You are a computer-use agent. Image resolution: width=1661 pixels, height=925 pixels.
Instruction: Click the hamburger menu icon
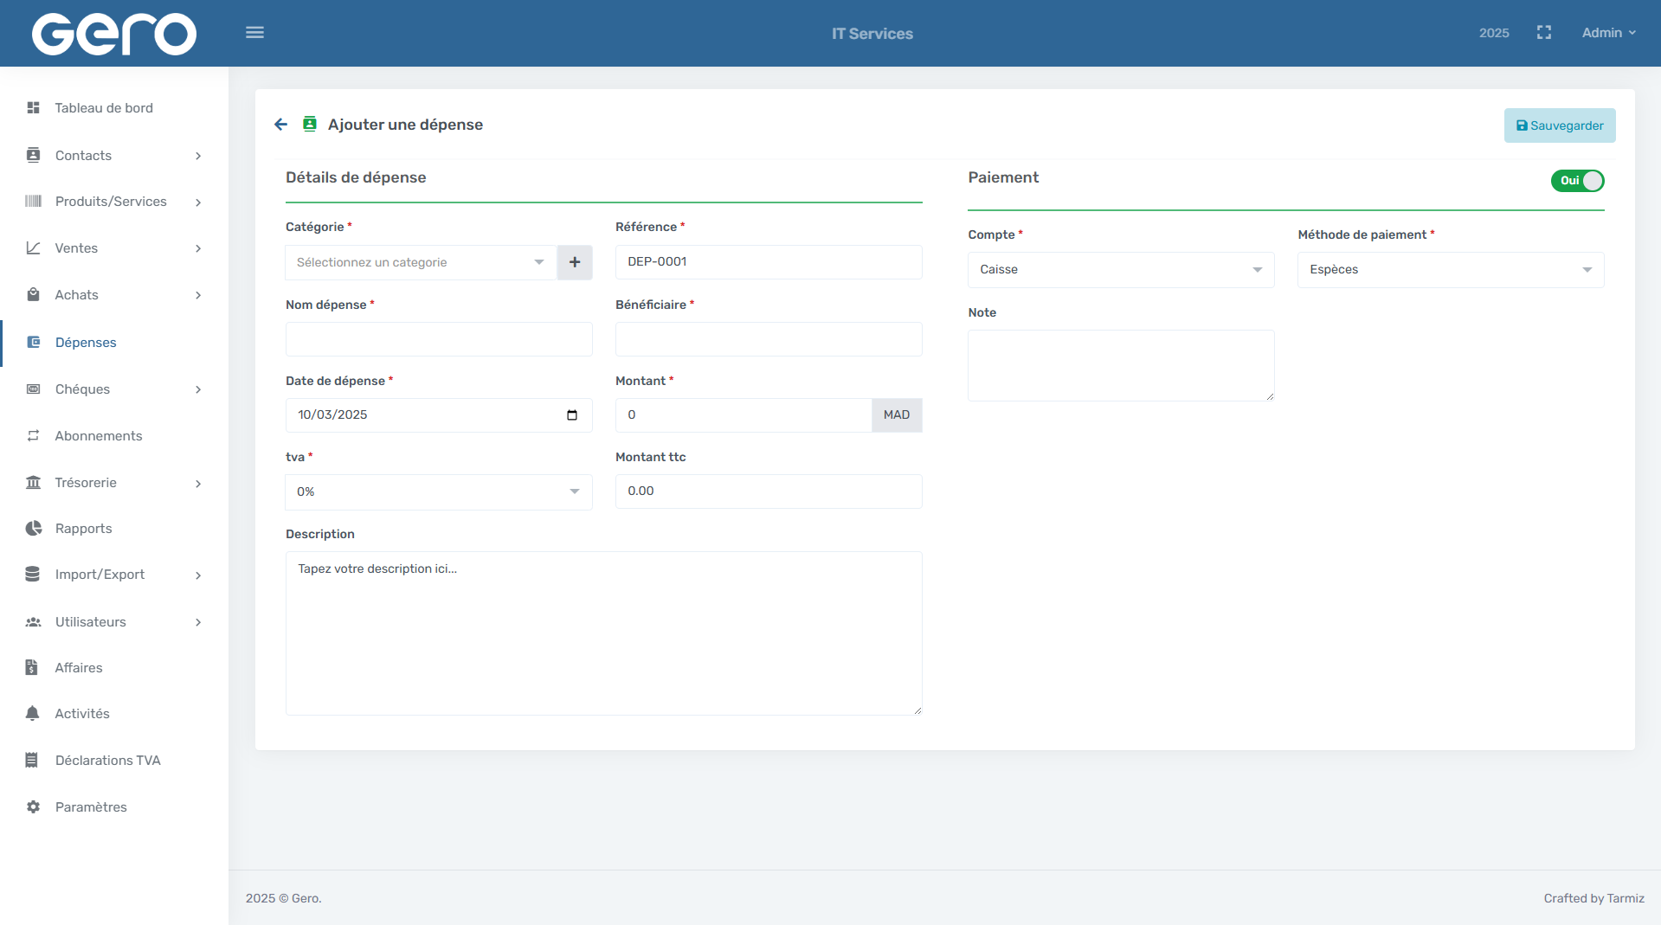pos(254,33)
